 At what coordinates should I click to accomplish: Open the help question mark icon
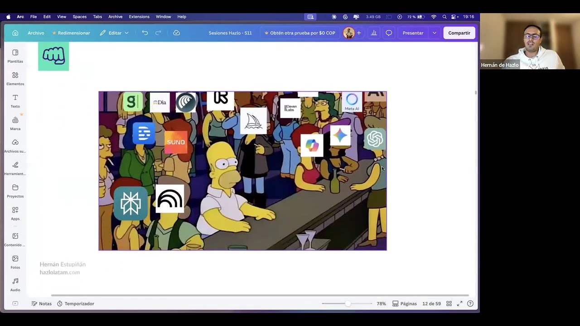[470, 303]
